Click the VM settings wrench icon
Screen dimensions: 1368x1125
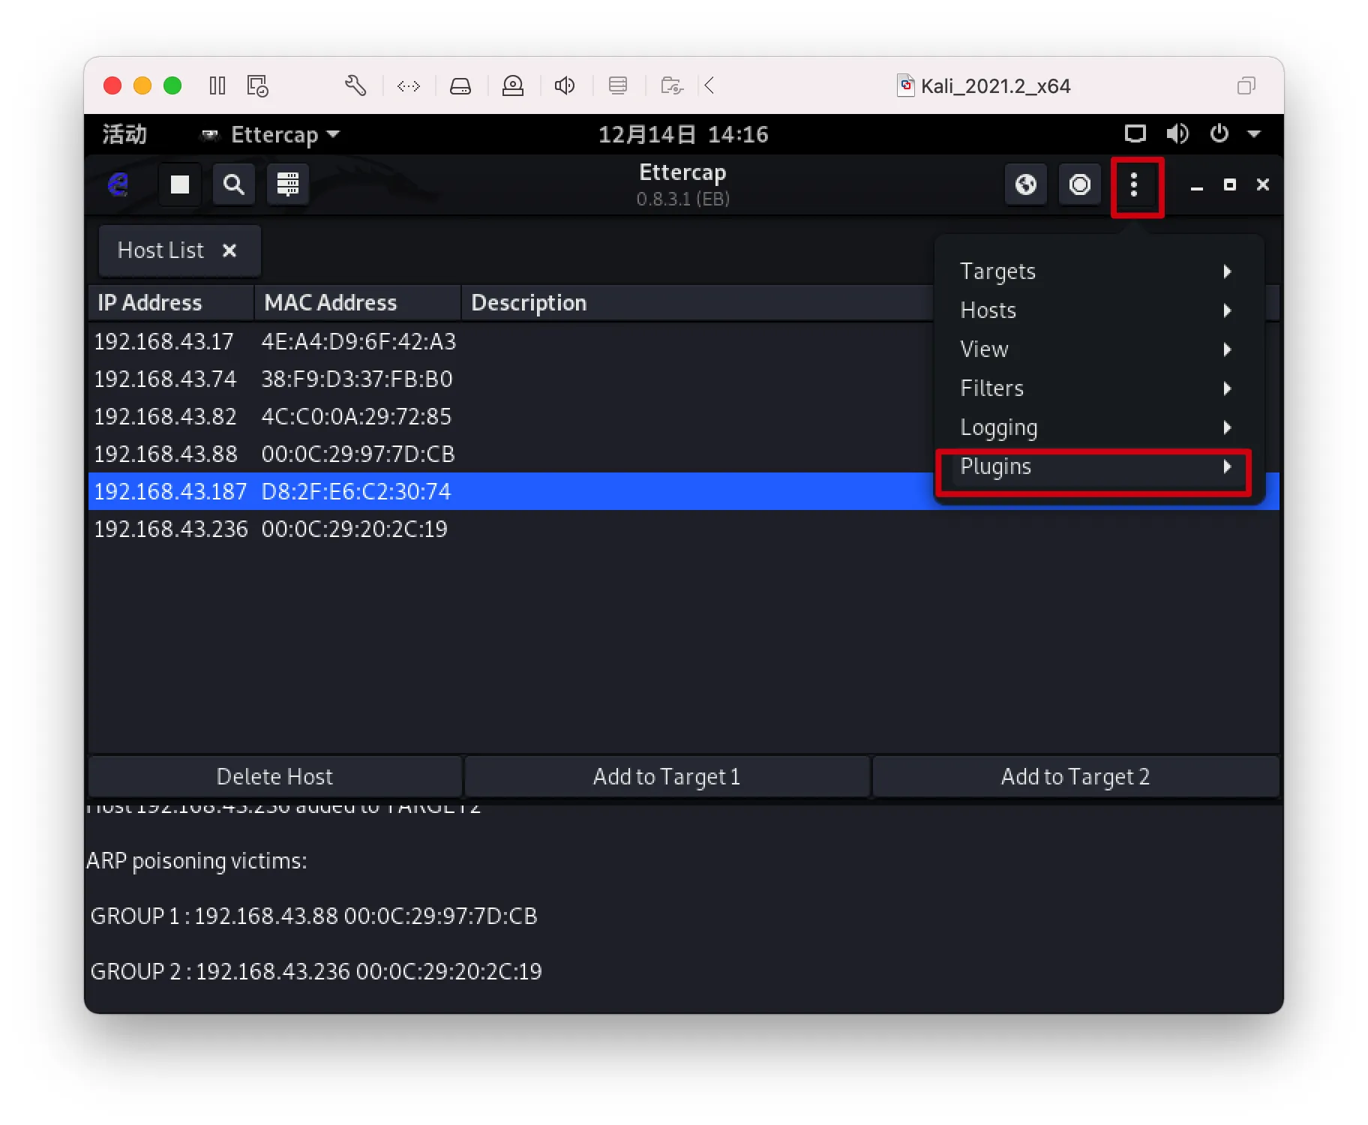[355, 86]
